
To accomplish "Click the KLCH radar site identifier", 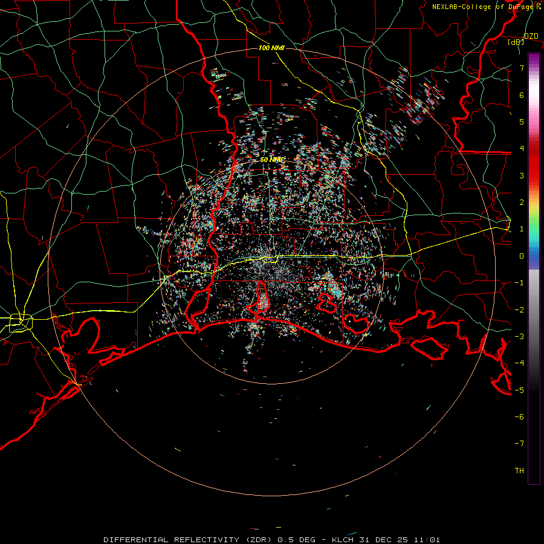I will pos(343,540).
